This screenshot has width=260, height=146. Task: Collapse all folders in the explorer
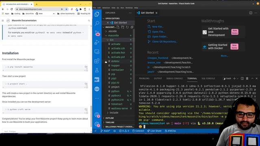pos(132,27)
